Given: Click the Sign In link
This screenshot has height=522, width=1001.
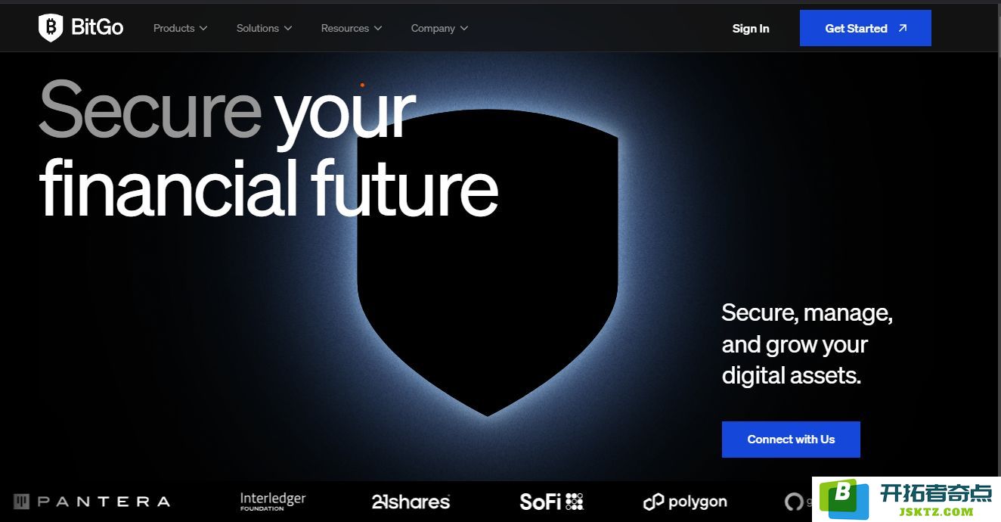Looking at the screenshot, I should (751, 28).
